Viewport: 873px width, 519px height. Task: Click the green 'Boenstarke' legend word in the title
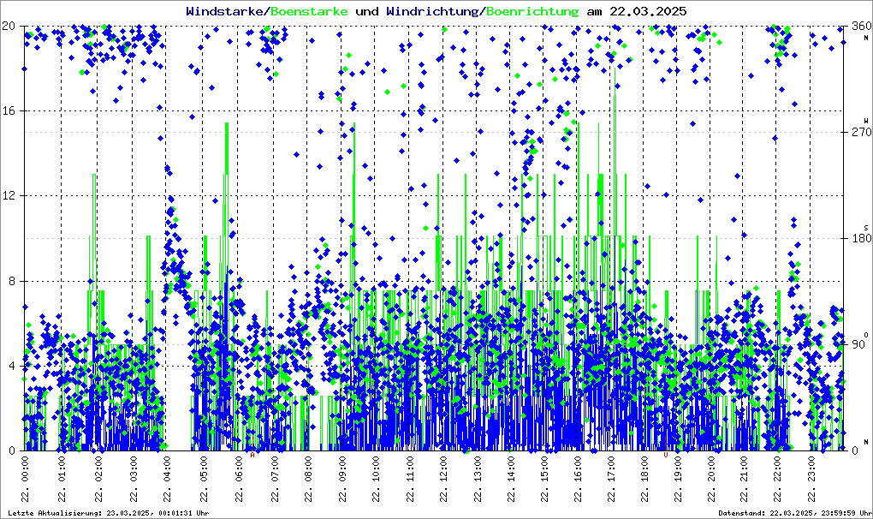pyautogui.click(x=309, y=11)
